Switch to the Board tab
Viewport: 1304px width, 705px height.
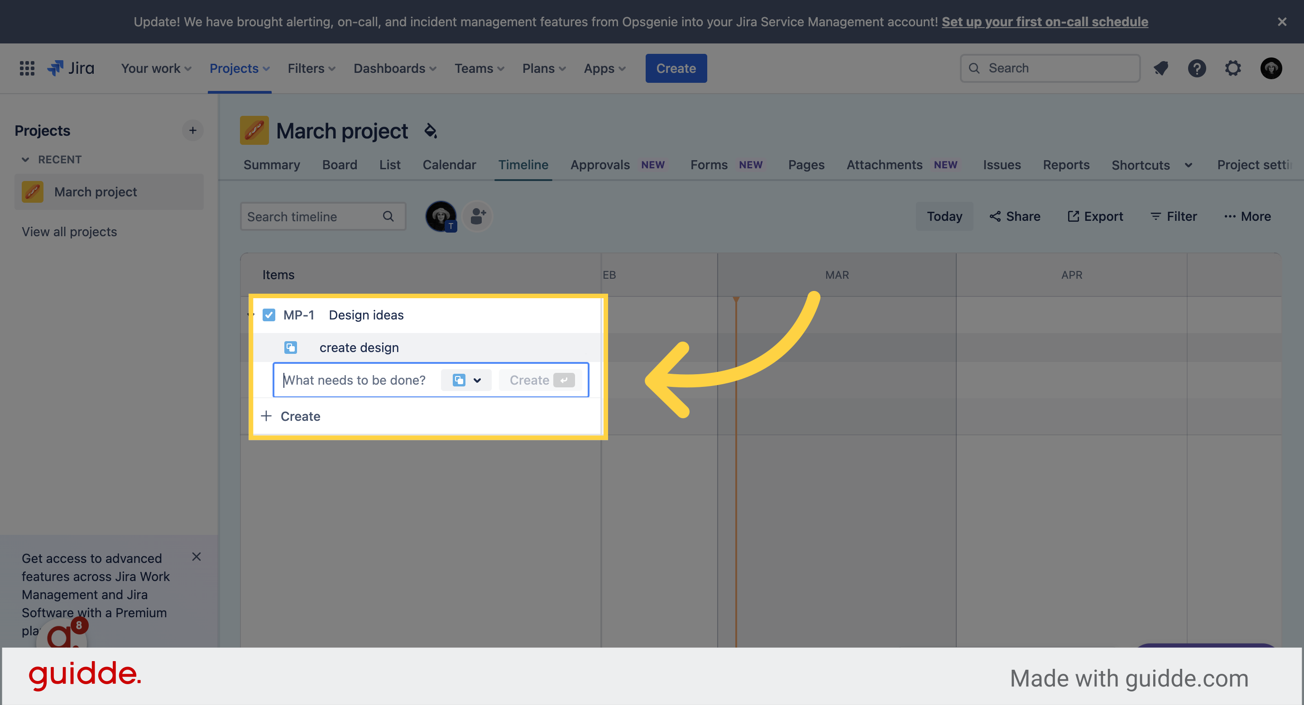pyautogui.click(x=340, y=164)
